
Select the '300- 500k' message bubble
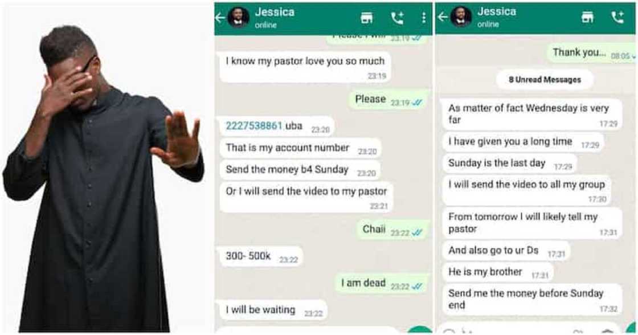261,257
